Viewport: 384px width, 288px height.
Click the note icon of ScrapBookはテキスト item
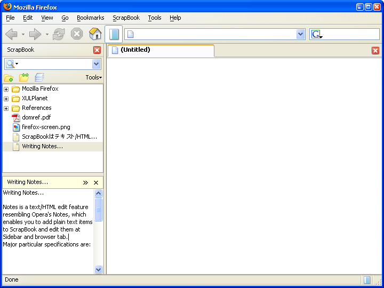(16, 137)
